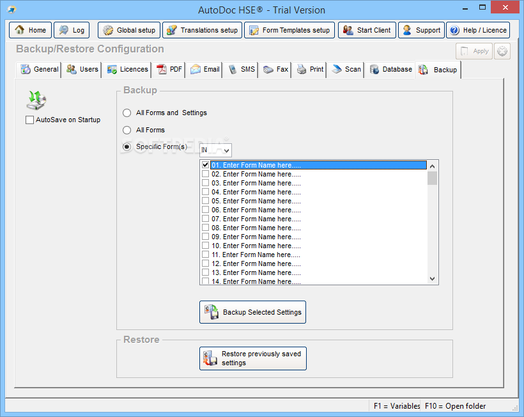This screenshot has height=417, width=524.
Task: Click the Form Templates setup icon
Action: [x=254, y=30]
